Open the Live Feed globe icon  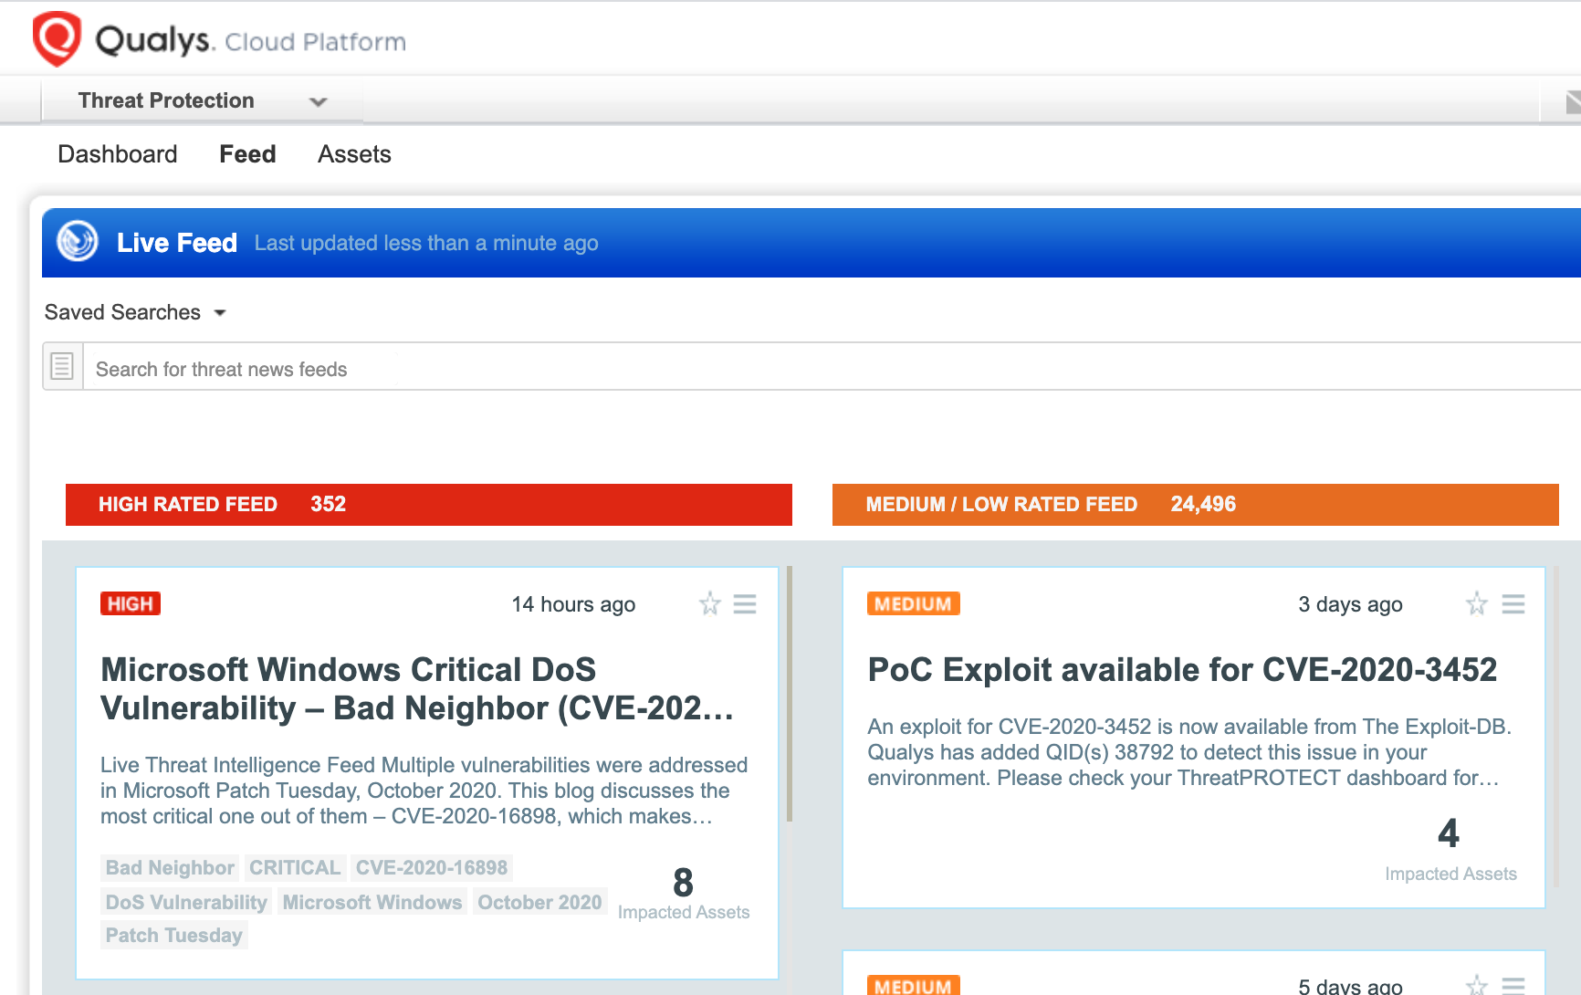pyautogui.click(x=79, y=243)
